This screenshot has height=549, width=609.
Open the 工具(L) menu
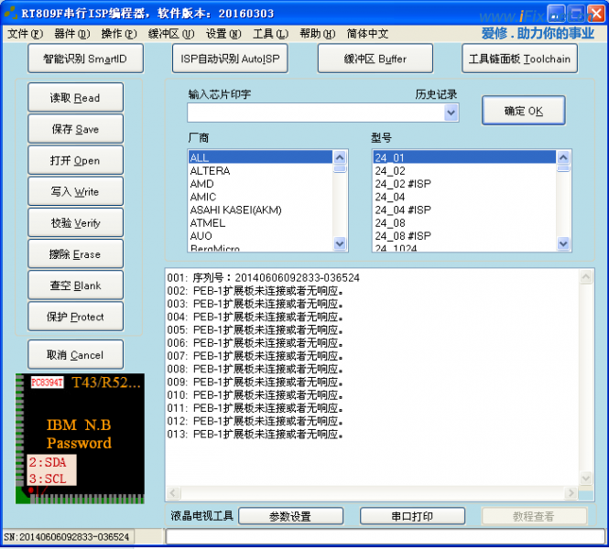click(x=271, y=34)
